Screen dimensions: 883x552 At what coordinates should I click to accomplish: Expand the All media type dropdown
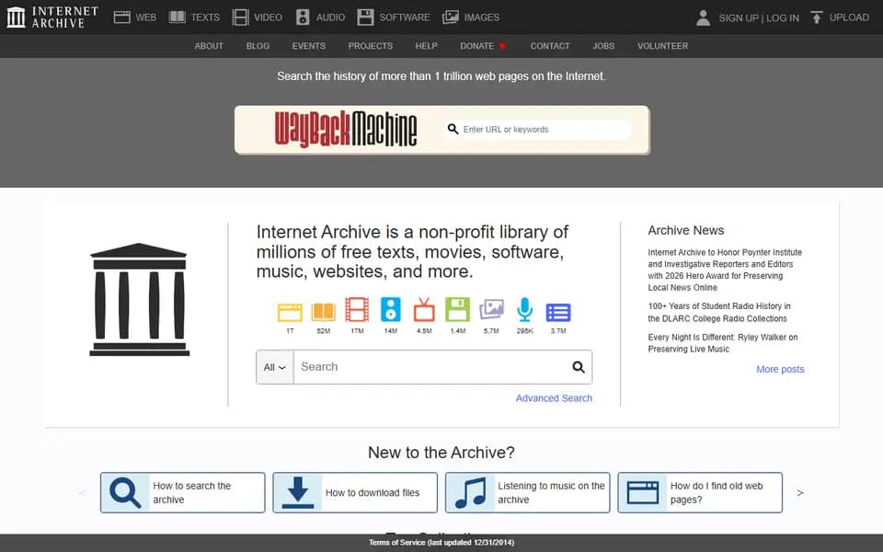coord(275,367)
